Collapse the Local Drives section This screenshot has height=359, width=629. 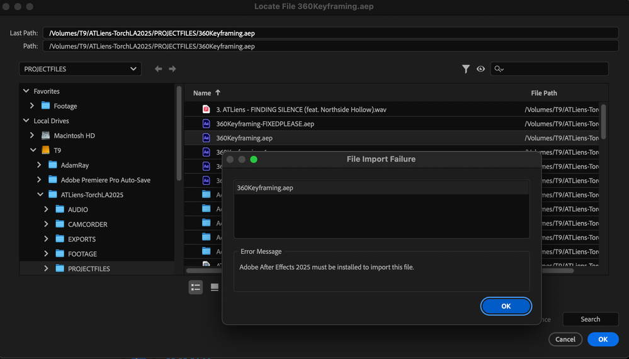coord(26,121)
